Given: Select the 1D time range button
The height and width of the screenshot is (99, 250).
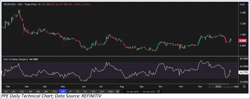Looking at the screenshot, I should pyautogui.click(x=6, y=91).
